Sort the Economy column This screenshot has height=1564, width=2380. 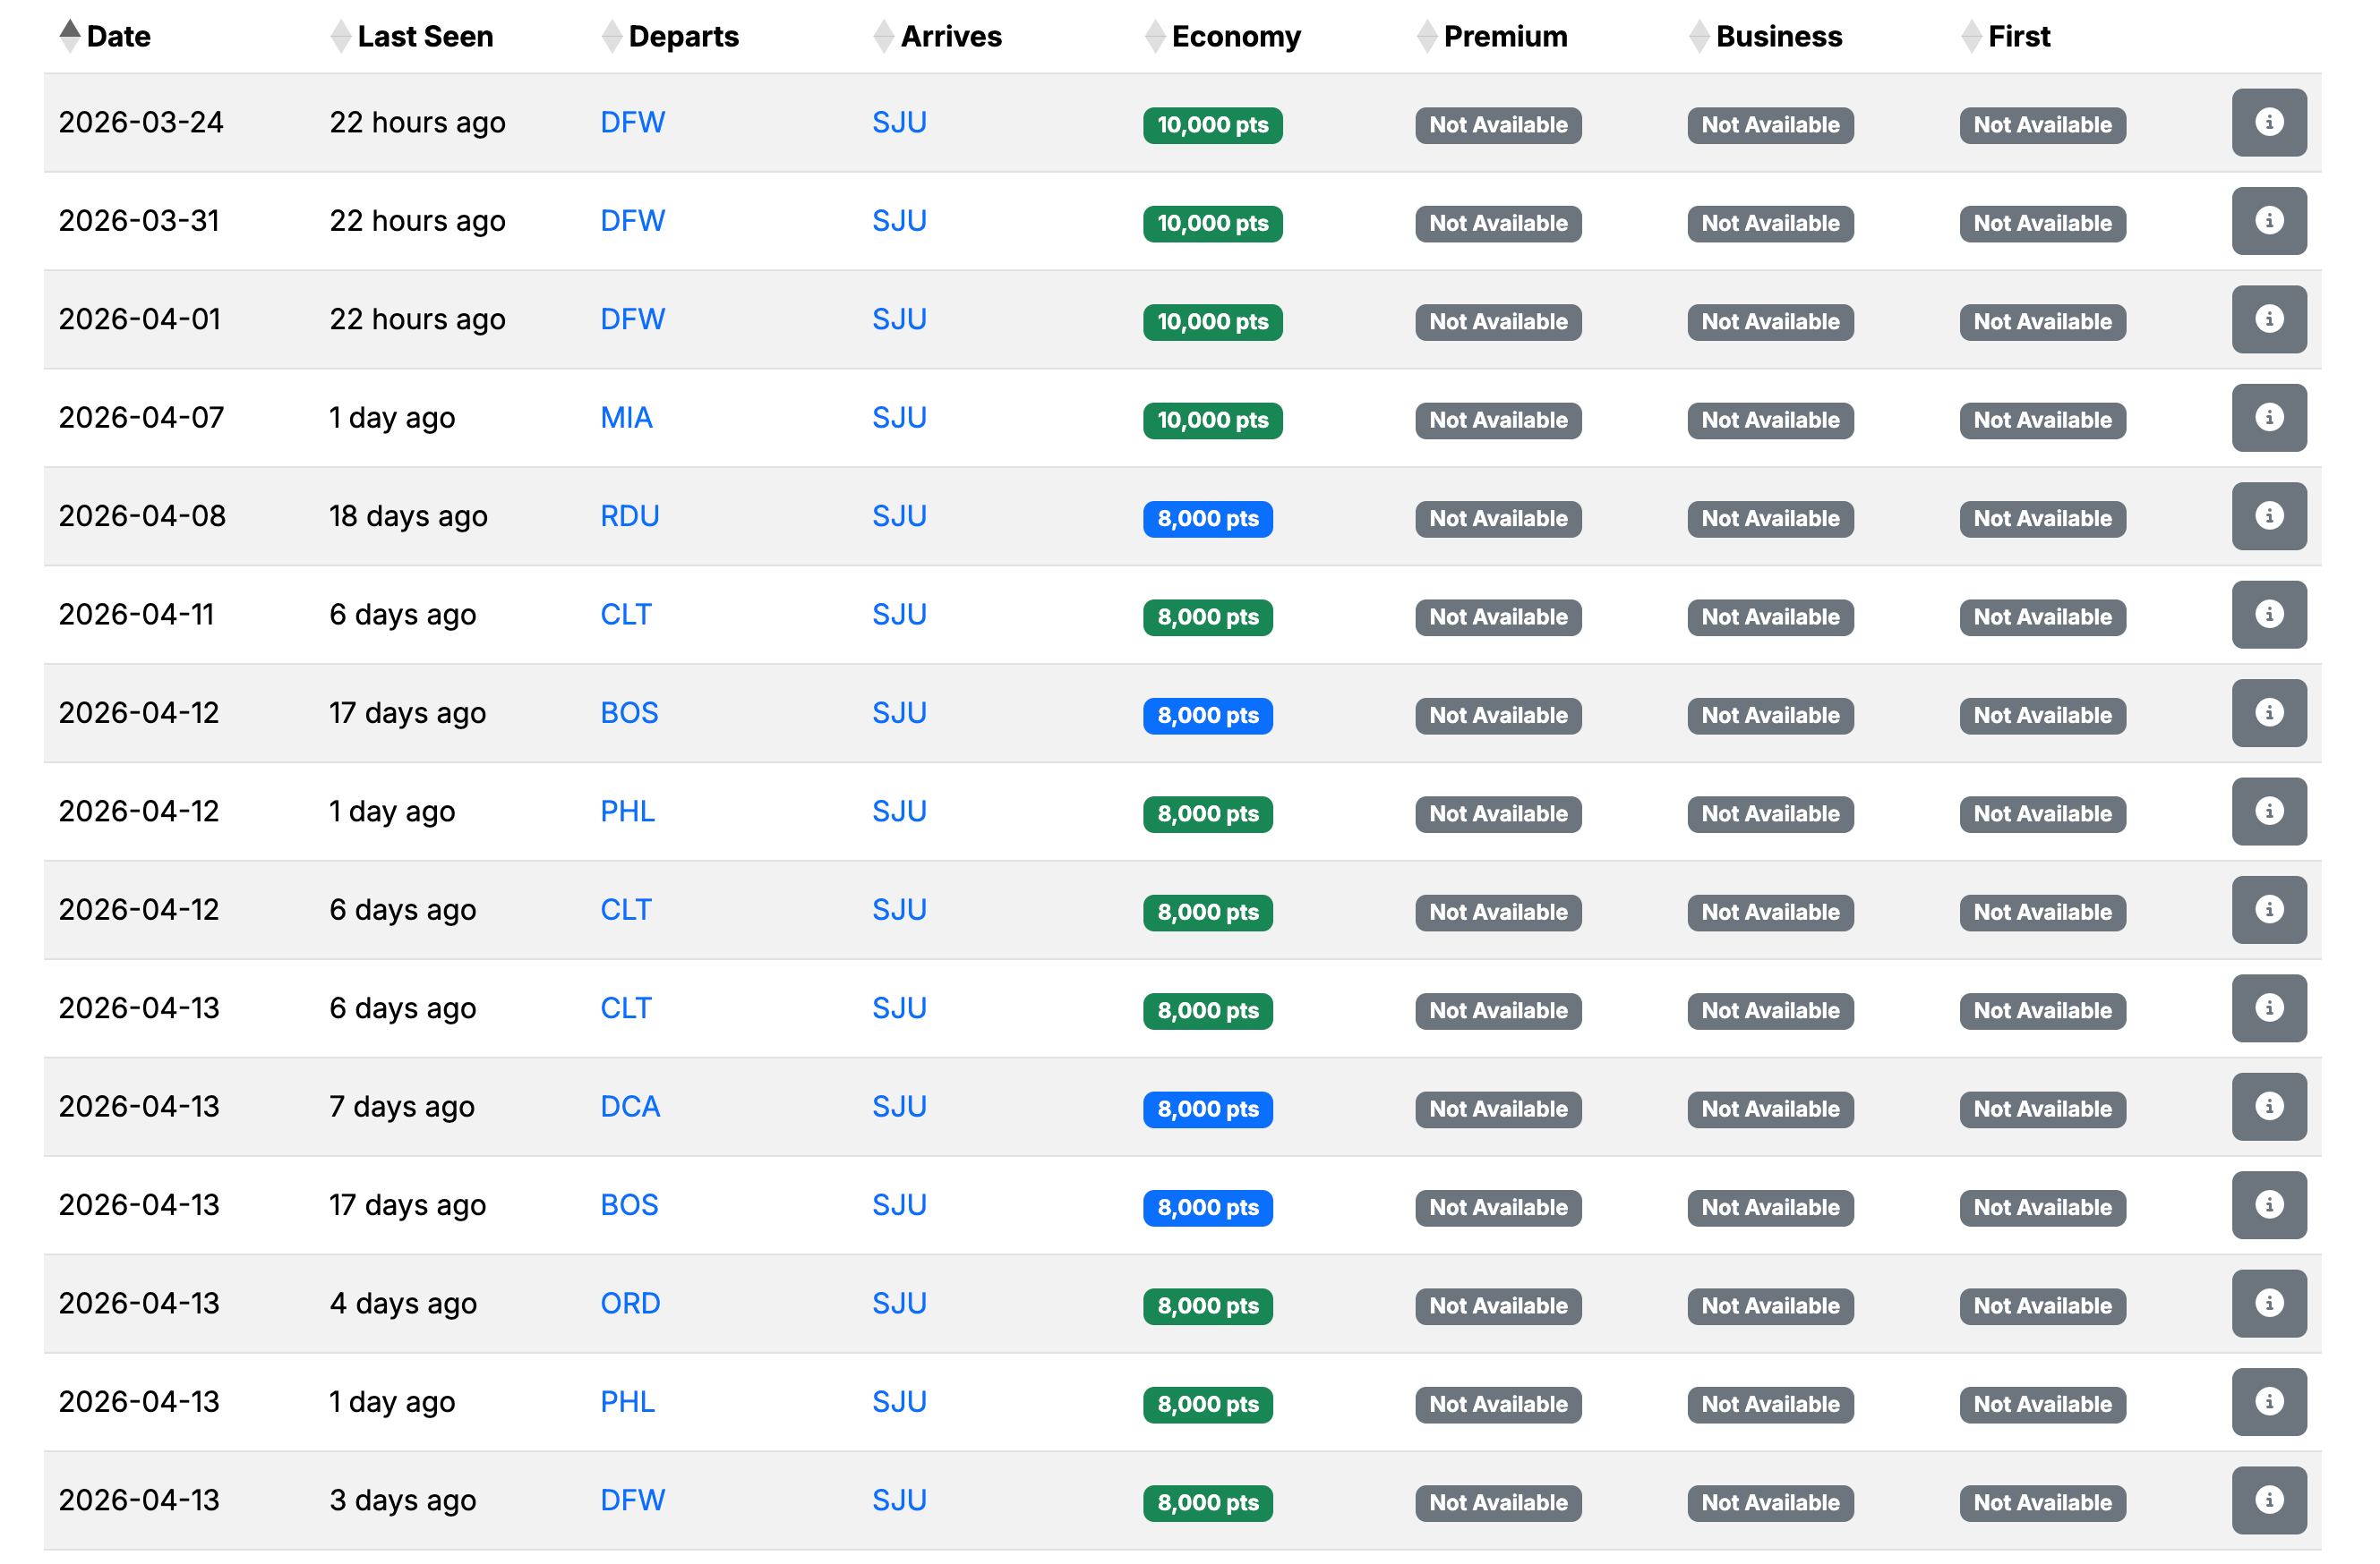(x=1235, y=37)
